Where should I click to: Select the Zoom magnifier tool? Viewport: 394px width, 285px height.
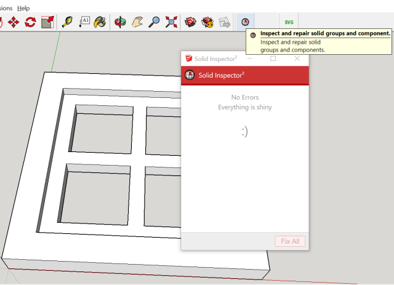click(154, 22)
